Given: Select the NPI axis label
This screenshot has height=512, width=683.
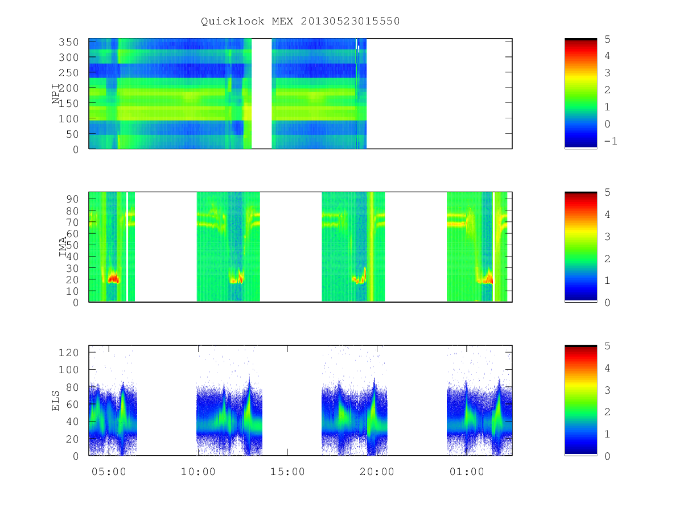Looking at the screenshot, I should (x=56, y=94).
